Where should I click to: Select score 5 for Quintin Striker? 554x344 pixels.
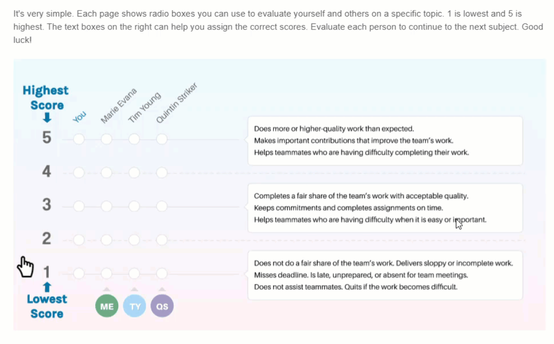[161, 139]
